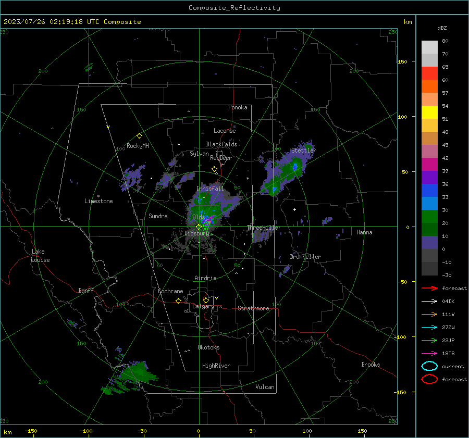Click the Vulcan label

[265, 387]
